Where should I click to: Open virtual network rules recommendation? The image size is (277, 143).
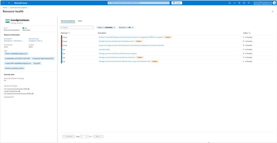coord(124,62)
